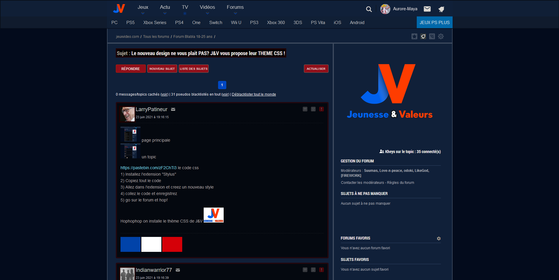This screenshot has height=280, width=559.
Task: Click the red flag image in signature
Action: (172, 244)
